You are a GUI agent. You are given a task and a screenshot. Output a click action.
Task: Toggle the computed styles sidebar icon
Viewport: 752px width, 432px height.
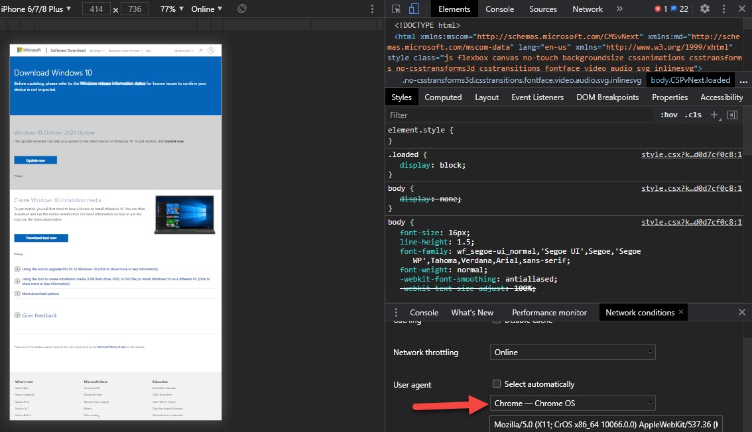point(732,115)
